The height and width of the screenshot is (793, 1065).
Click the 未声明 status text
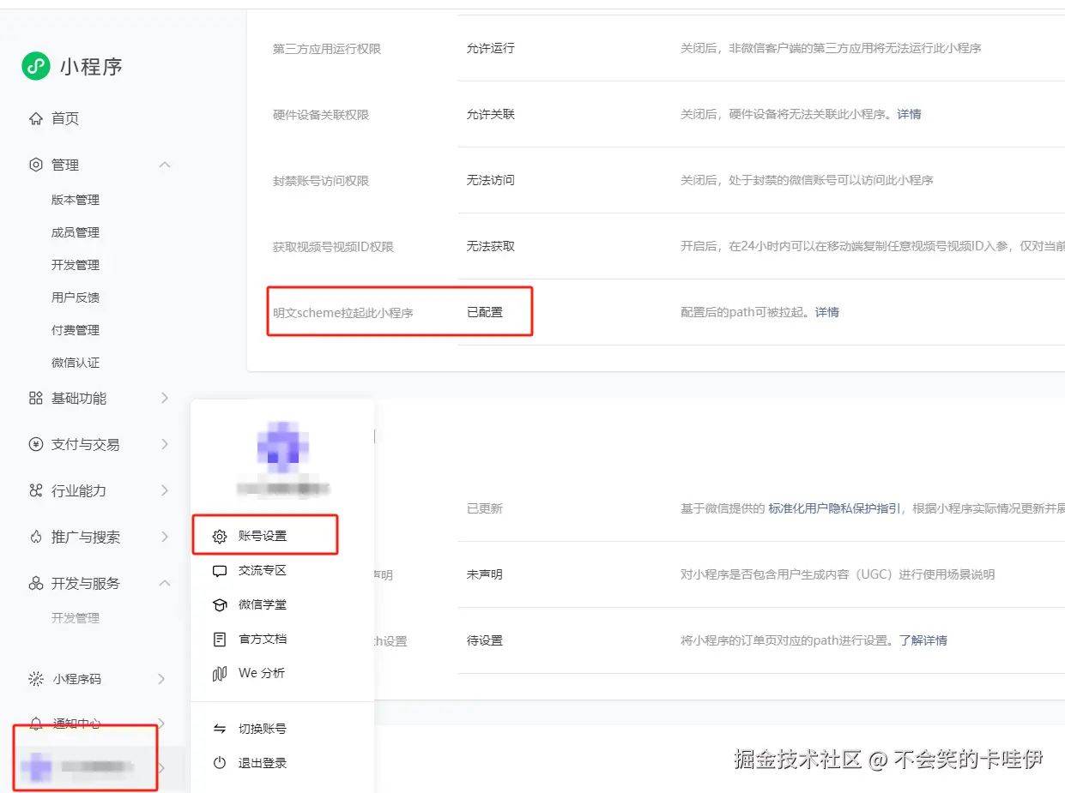click(485, 574)
